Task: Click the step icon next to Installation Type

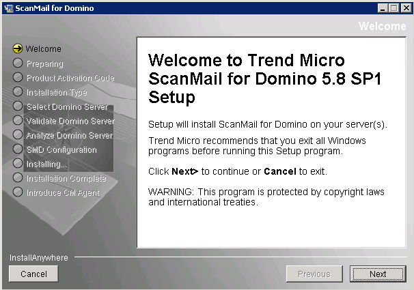Action: pos(18,92)
